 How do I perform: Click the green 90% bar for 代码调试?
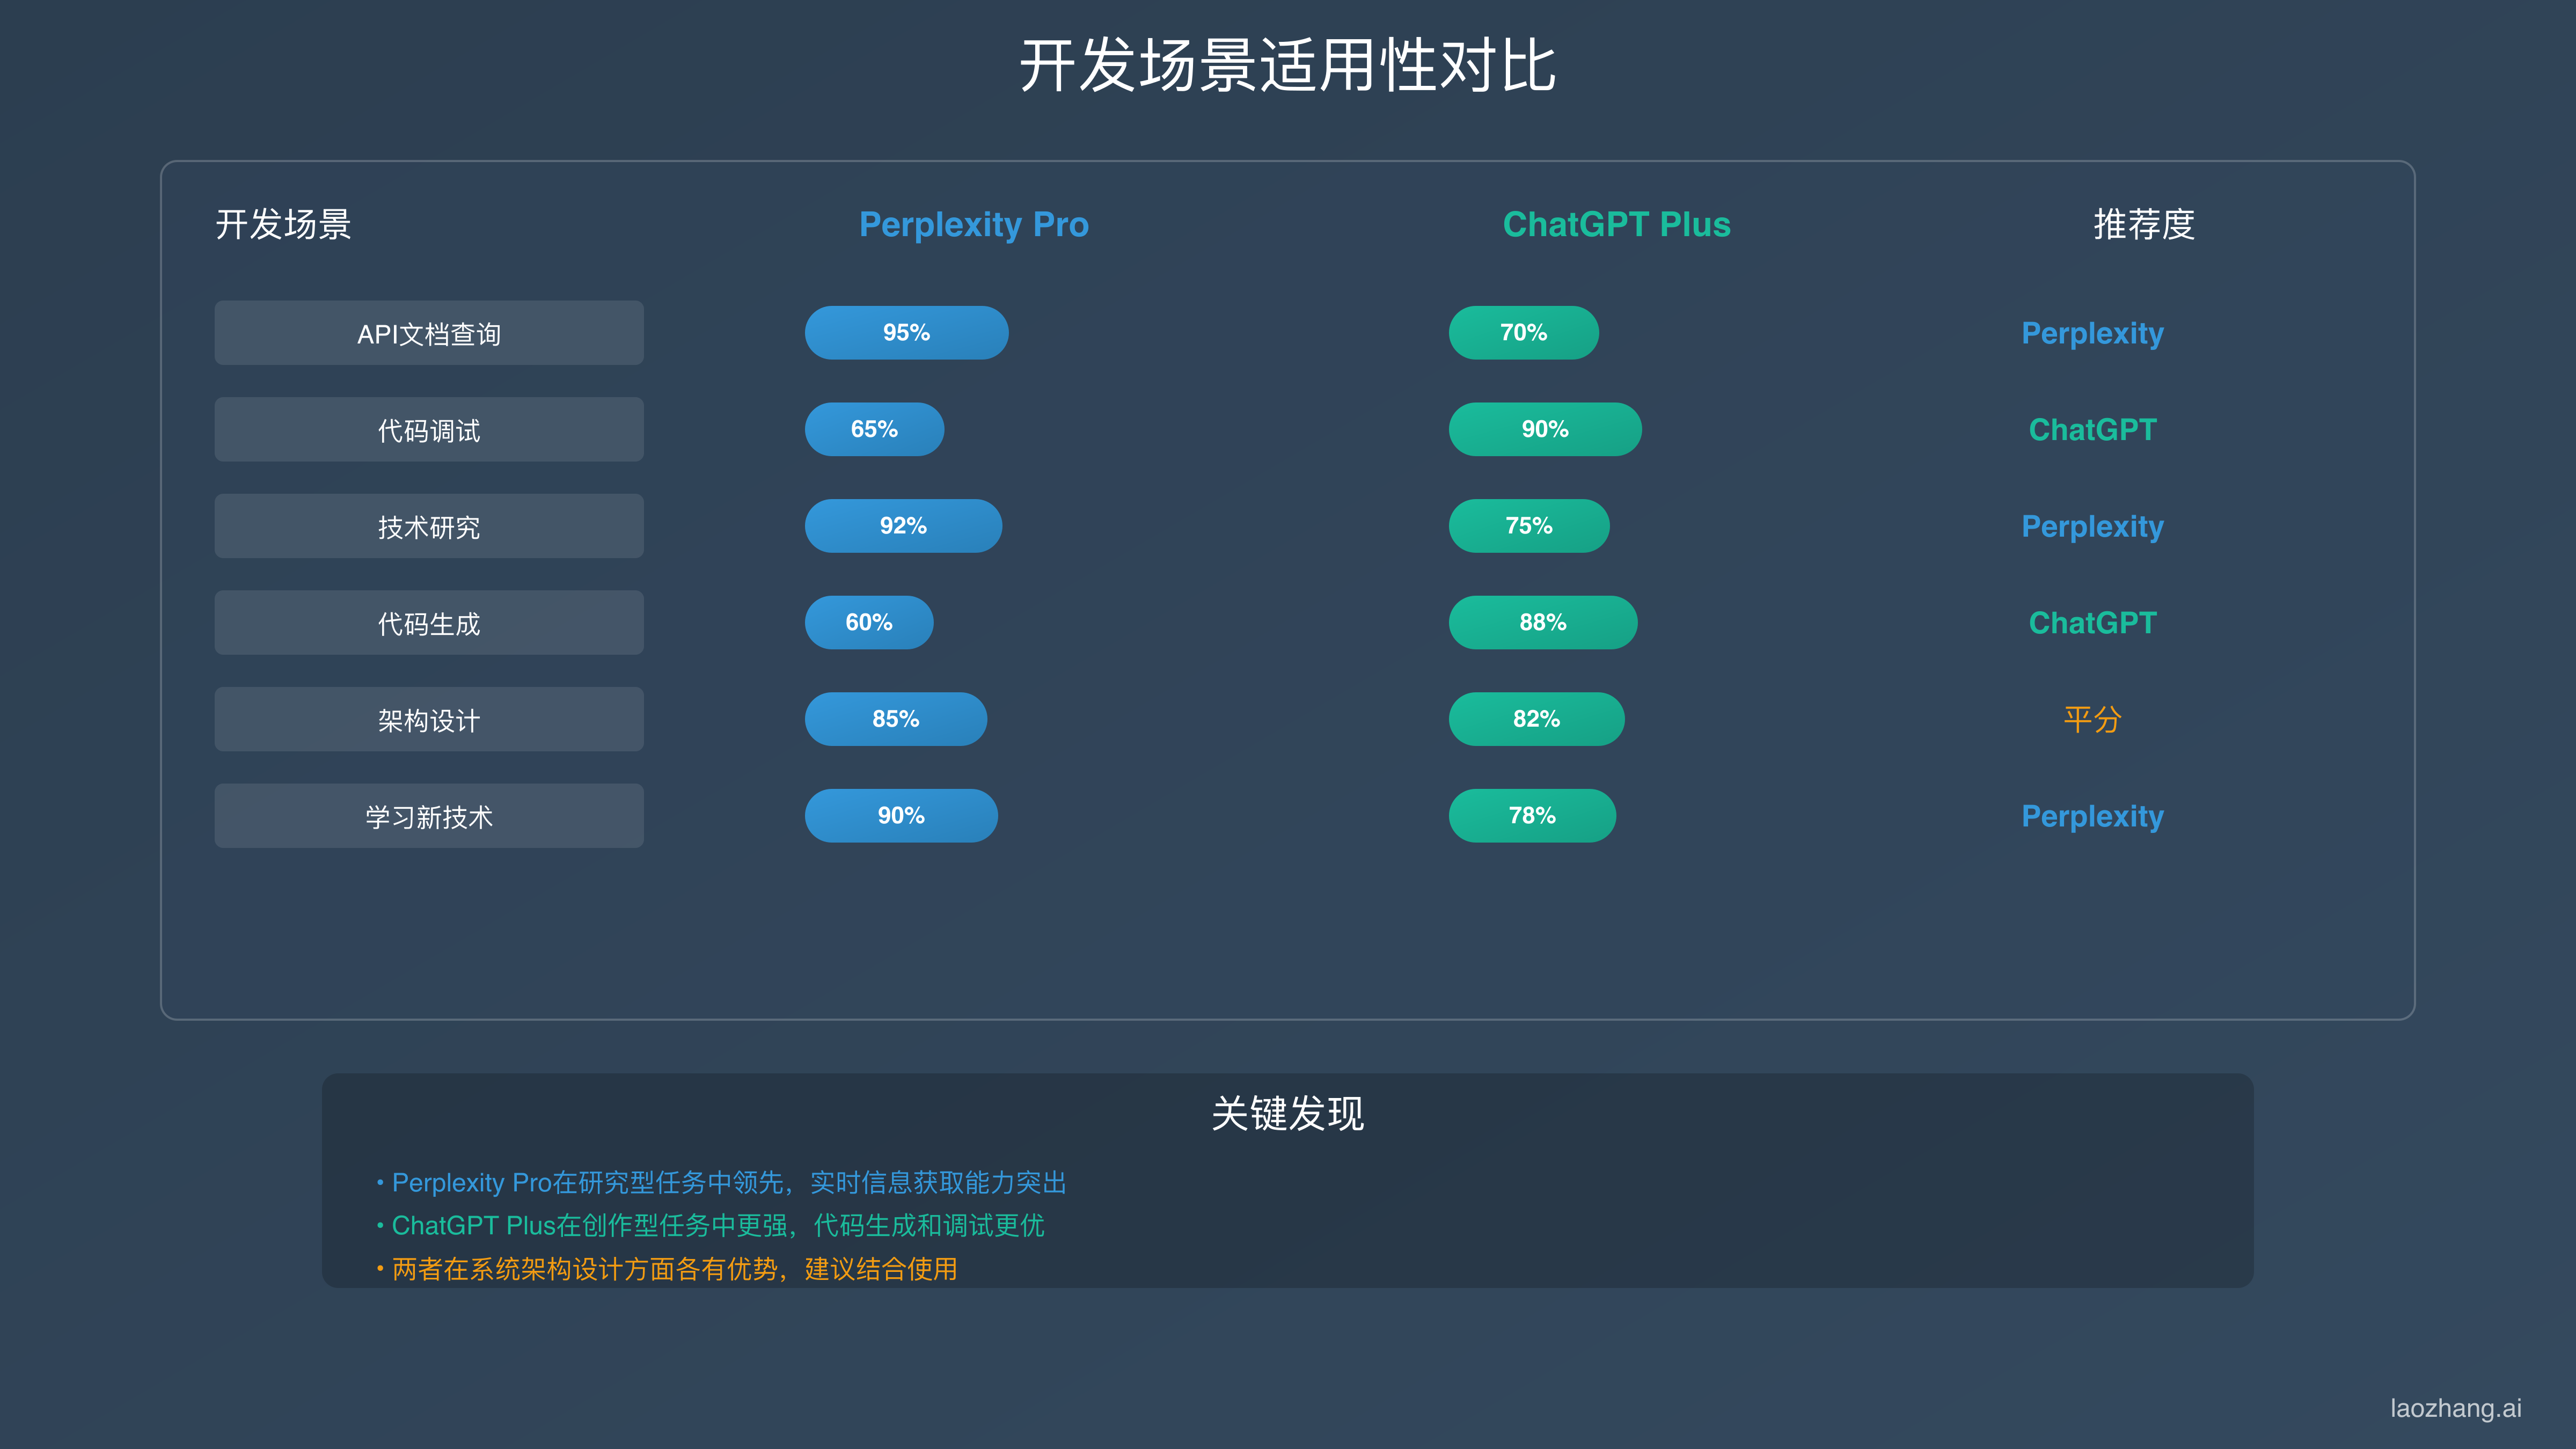(1545, 430)
